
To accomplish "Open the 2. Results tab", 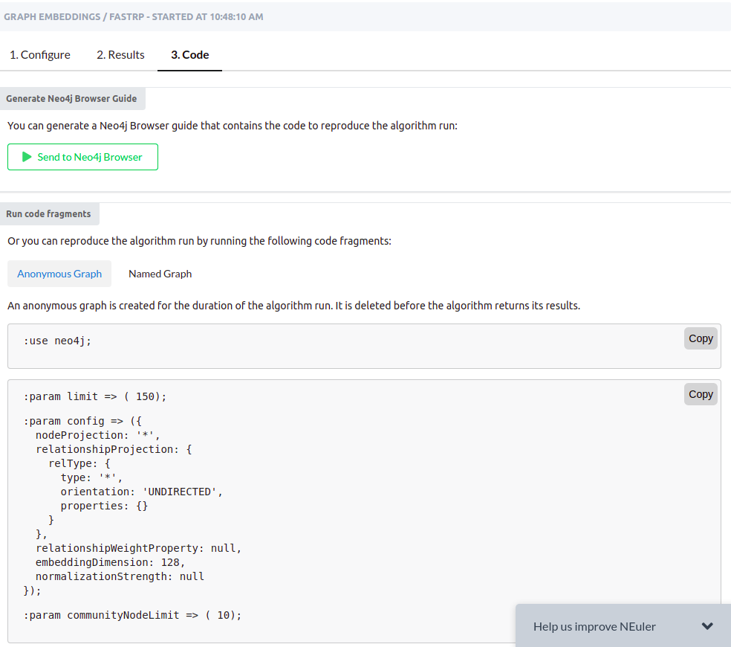I will coord(120,54).
